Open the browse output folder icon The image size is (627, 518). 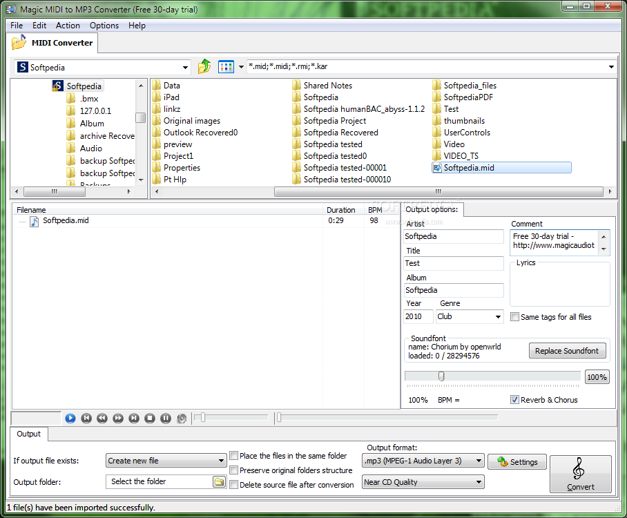219,481
